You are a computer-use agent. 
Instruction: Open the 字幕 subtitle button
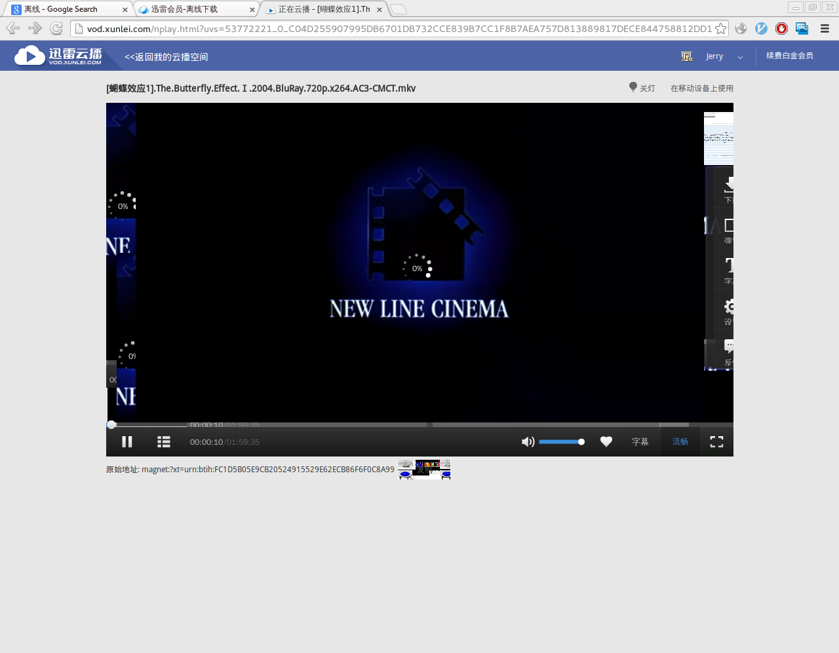click(640, 442)
